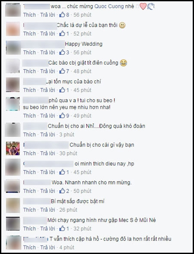Click thumbs-up on 'oi minh thich' comment
The height and width of the screenshot is (254, 194).
pyautogui.click(x=62, y=172)
